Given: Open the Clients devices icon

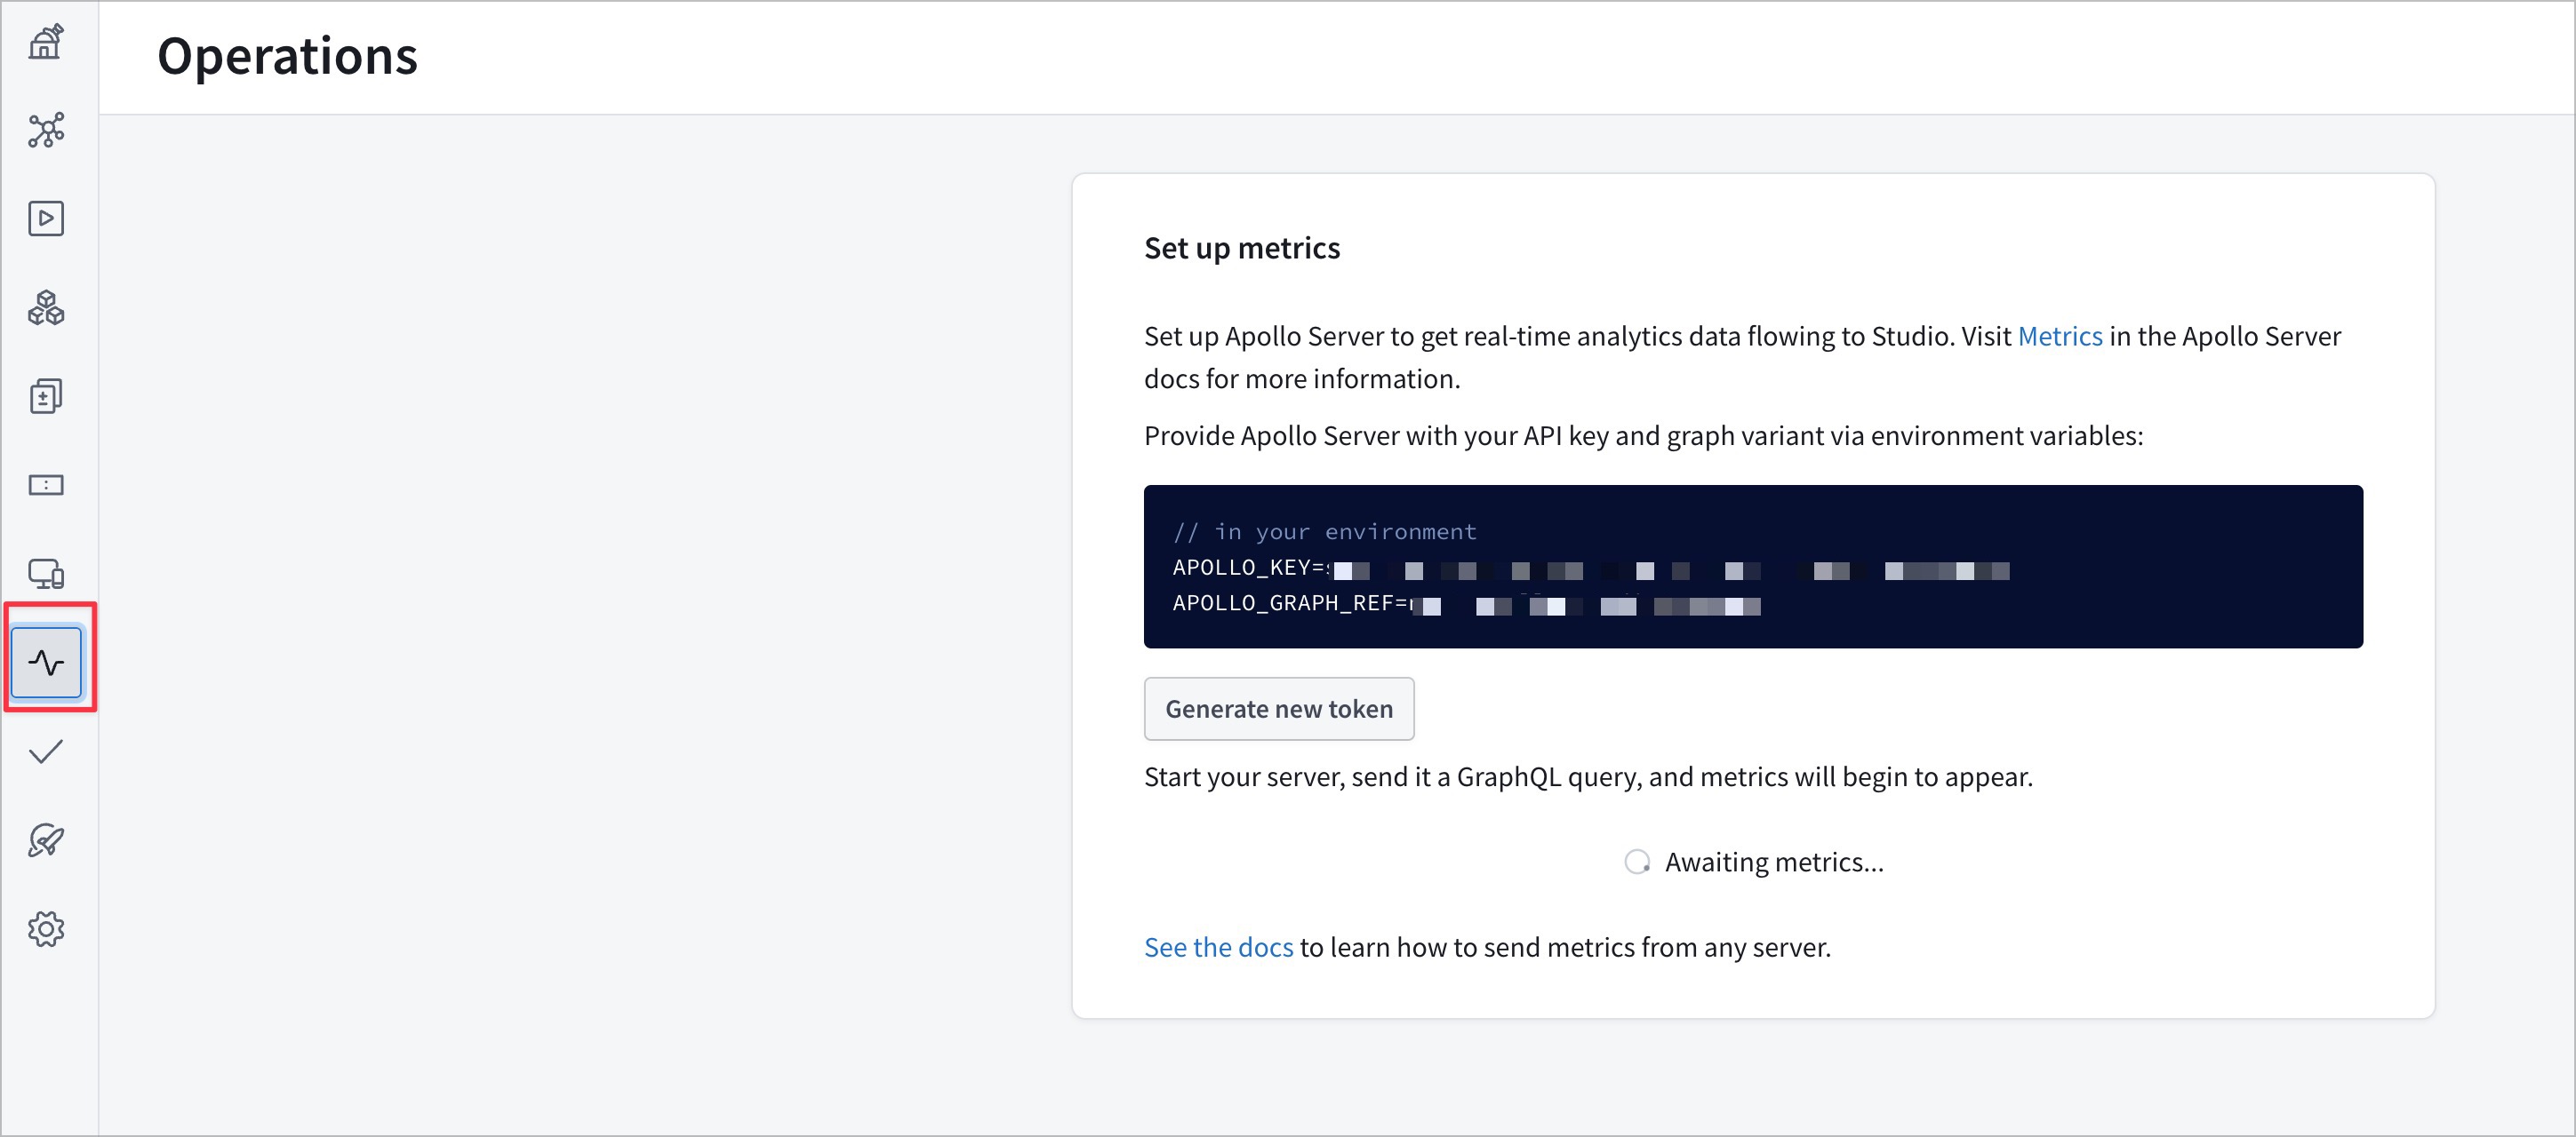Looking at the screenshot, I should point(46,574).
